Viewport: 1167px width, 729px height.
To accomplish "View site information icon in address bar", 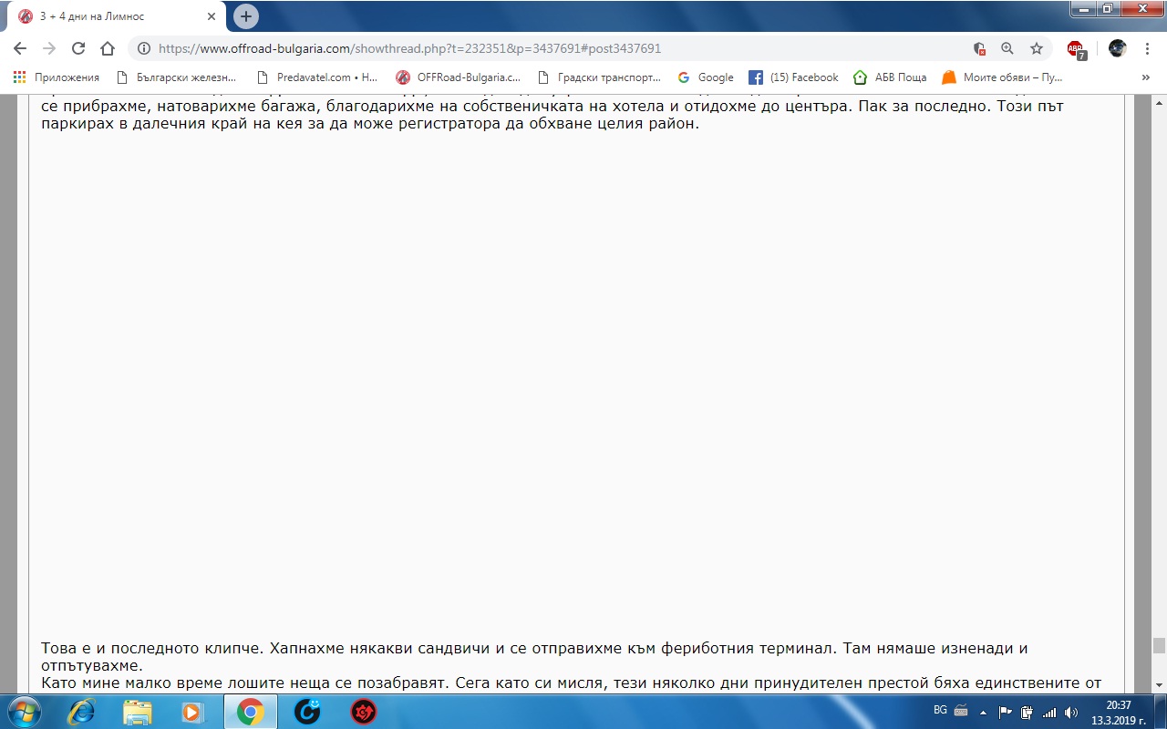I will (144, 49).
